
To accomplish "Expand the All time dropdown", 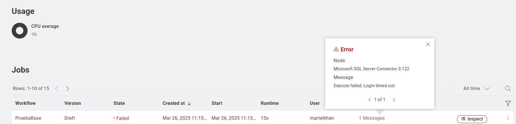I will [x=476, y=89].
